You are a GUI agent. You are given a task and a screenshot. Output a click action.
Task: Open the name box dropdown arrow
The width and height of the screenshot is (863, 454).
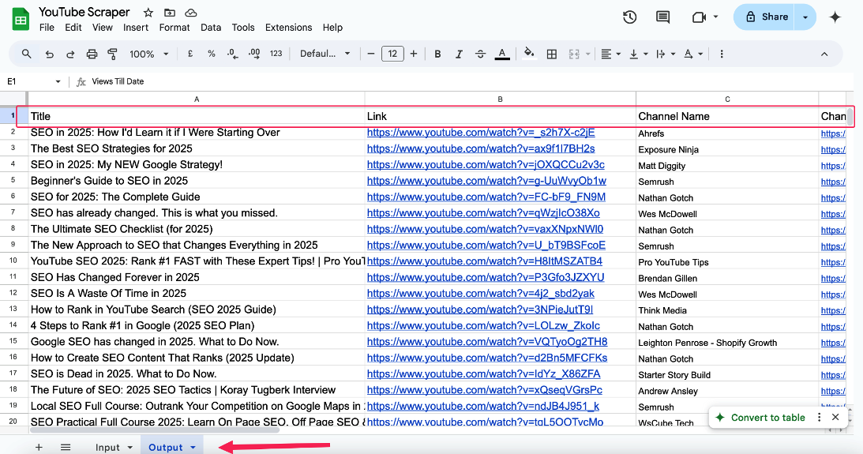[58, 81]
